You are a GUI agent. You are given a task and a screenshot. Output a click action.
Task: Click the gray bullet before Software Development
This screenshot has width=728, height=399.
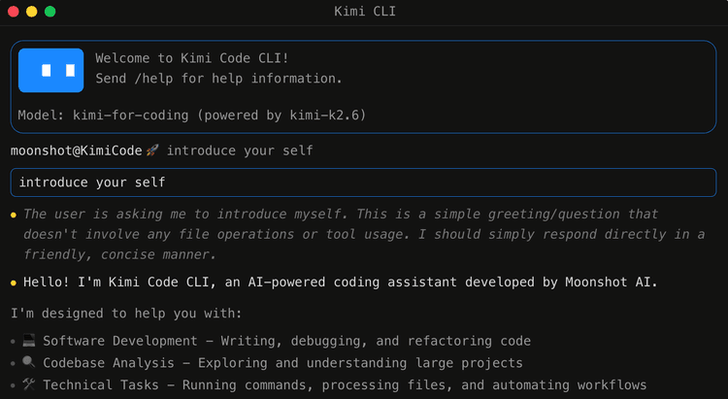[13, 342]
